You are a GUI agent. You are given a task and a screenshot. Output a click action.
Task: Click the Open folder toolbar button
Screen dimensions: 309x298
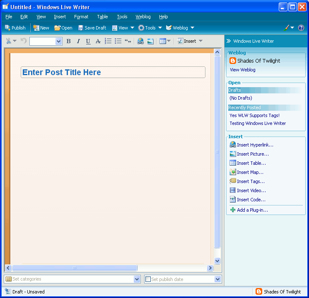tap(63, 28)
